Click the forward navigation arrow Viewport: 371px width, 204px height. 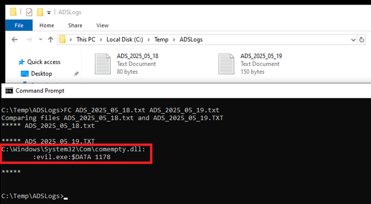29,40
